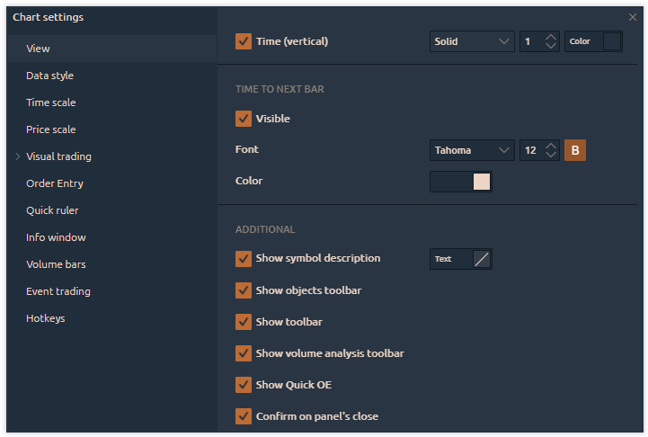Open the Solid line style dropdown
The image size is (648, 437).
(472, 41)
